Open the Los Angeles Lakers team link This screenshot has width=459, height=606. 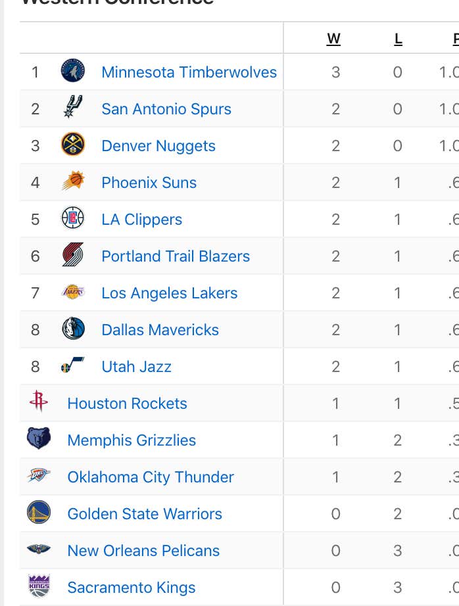170,293
